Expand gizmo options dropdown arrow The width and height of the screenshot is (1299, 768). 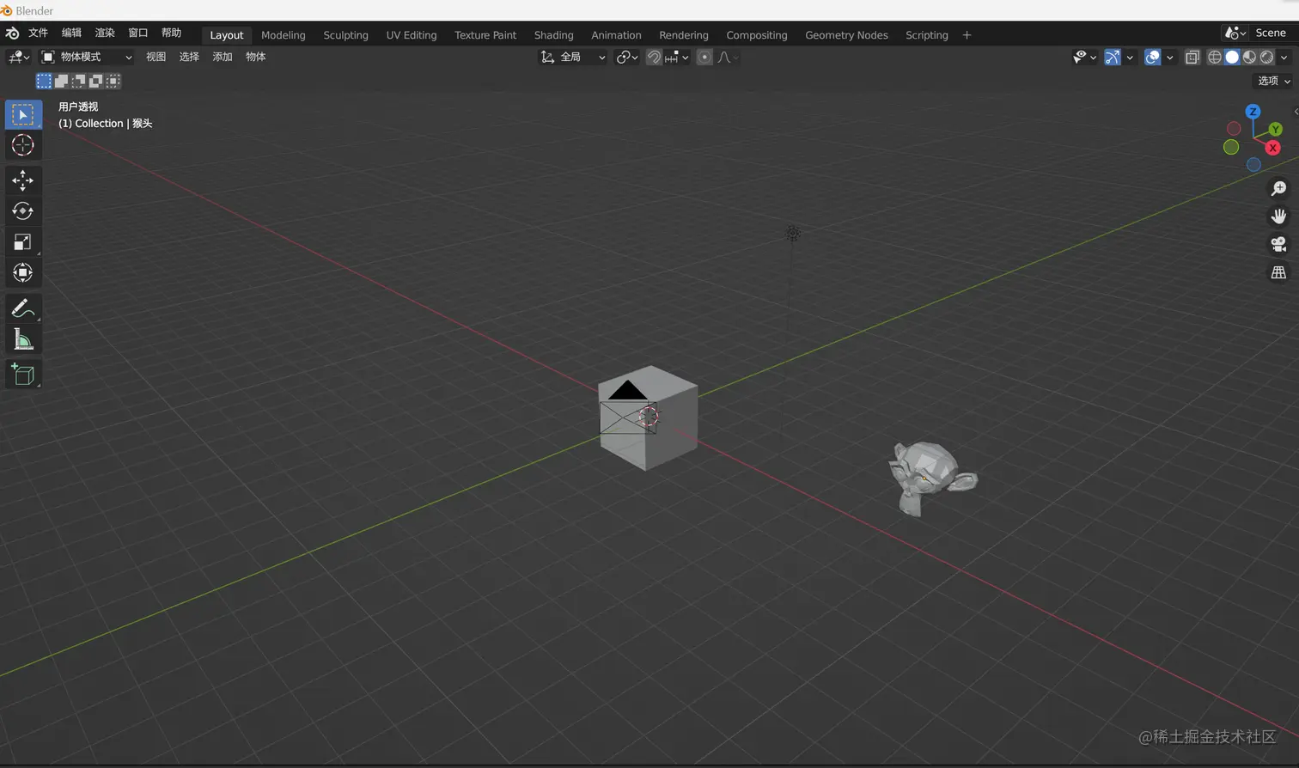(x=1130, y=58)
